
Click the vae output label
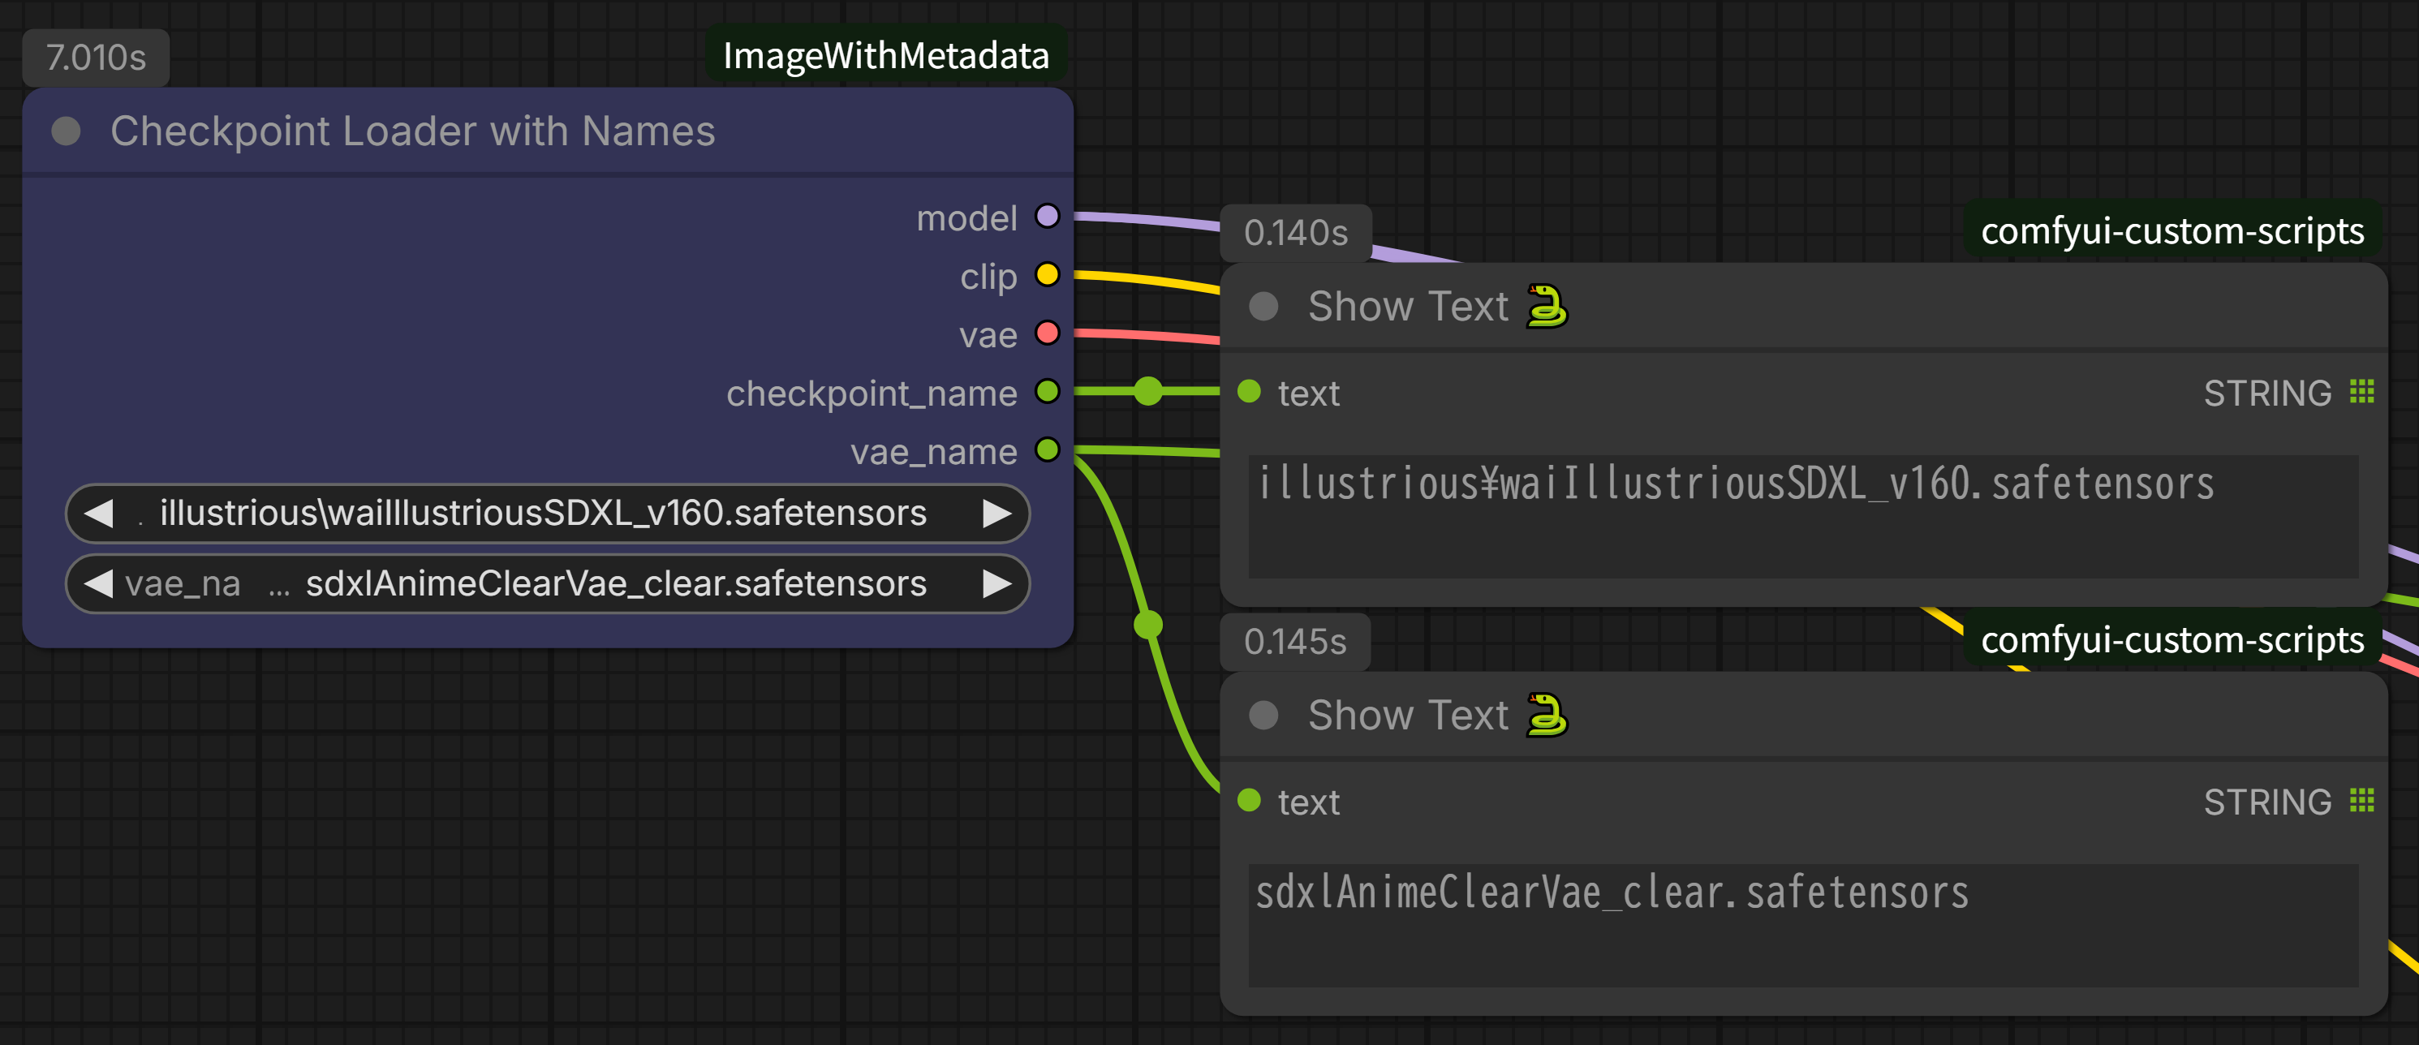tap(988, 335)
